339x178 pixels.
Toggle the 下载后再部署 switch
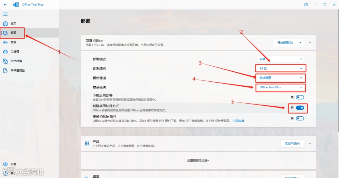300,97
